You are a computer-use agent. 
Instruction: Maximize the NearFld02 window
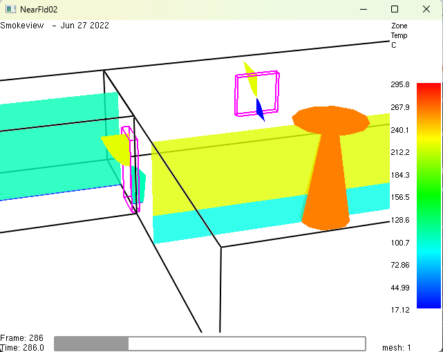point(395,9)
